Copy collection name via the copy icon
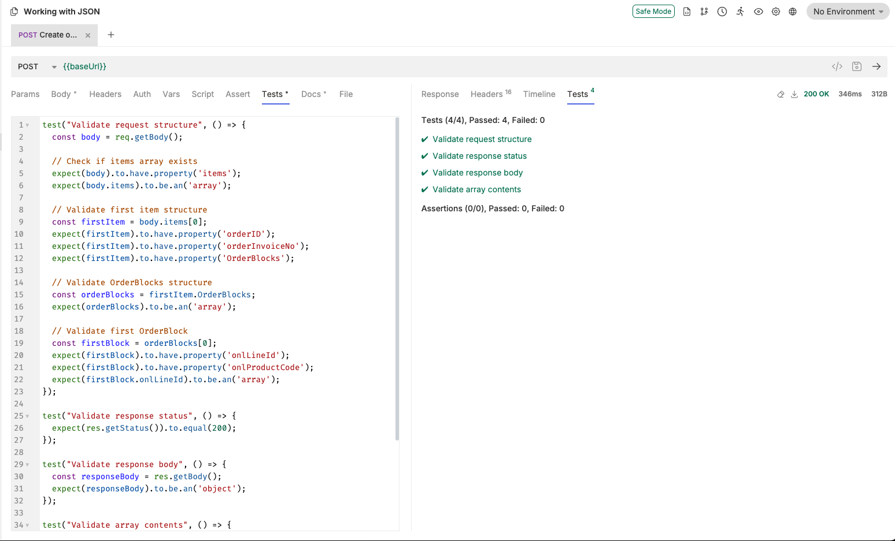The image size is (895, 541). click(13, 11)
